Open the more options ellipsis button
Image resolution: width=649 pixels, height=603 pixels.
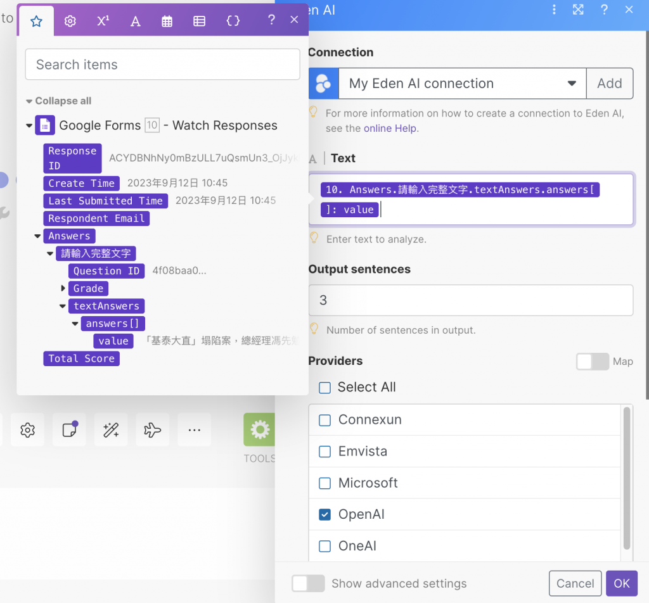click(x=194, y=430)
